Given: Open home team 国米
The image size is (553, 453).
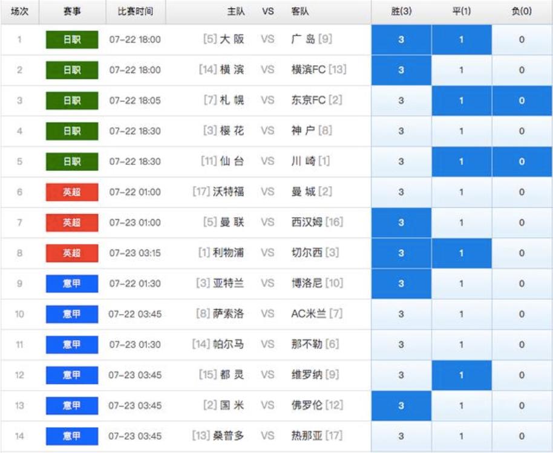Looking at the screenshot, I should [232, 405].
